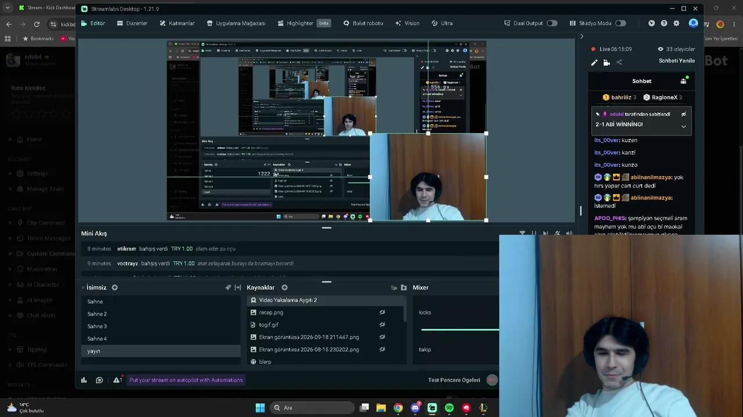Open the user profile avatar in Streamlabs
The height and width of the screenshot is (417, 743).
pyautogui.click(x=693, y=23)
